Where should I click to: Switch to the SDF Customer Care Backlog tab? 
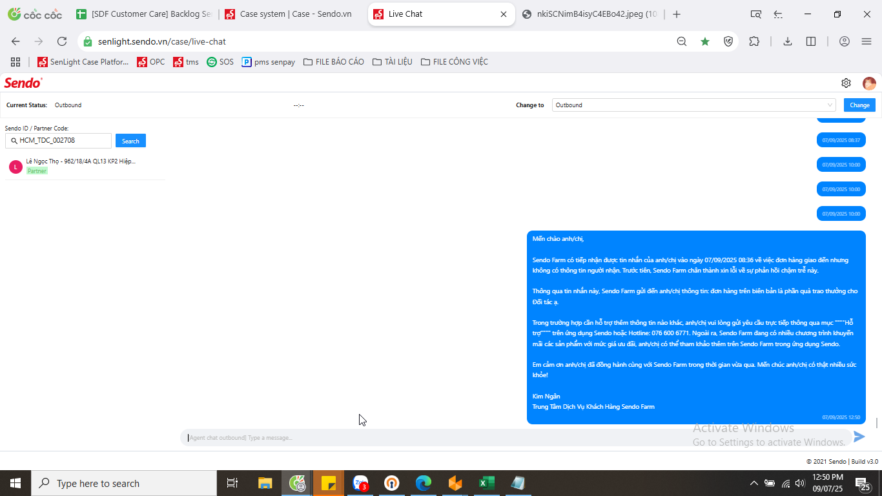[x=143, y=14]
